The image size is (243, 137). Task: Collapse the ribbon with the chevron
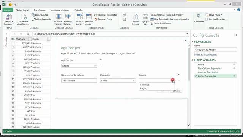(234, 10)
